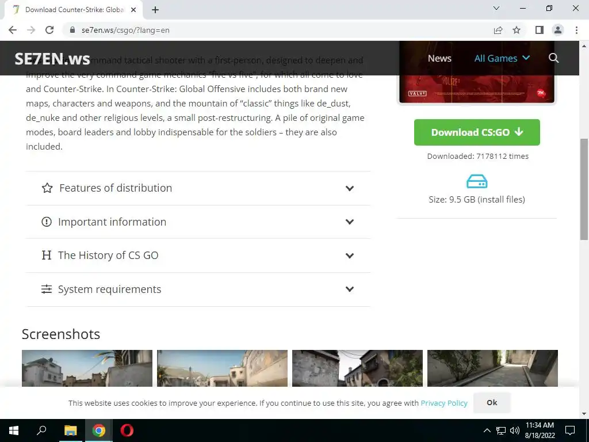The height and width of the screenshot is (442, 589).
Task: Open the Windows Start menu
Action: click(14, 430)
